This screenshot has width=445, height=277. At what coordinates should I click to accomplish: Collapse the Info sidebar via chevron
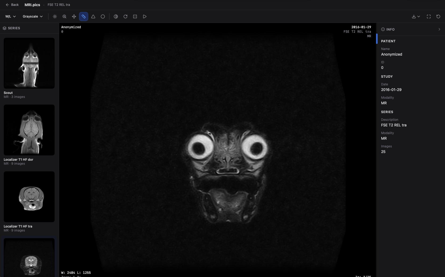point(439,29)
